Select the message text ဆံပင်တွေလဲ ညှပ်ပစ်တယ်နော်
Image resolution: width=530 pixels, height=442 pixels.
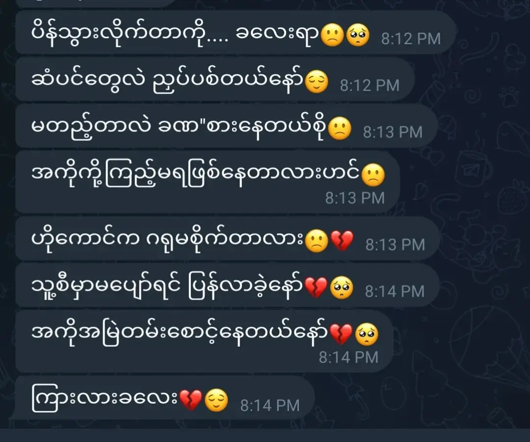coord(167,82)
